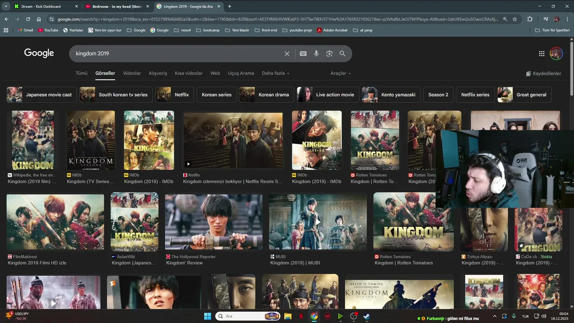
Task: Click the Windows taskbar search box
Action: [248, 316]
